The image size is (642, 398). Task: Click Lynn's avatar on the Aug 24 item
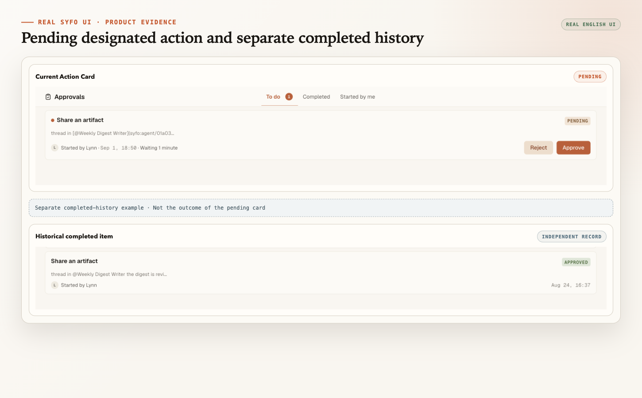pos(54,285)
